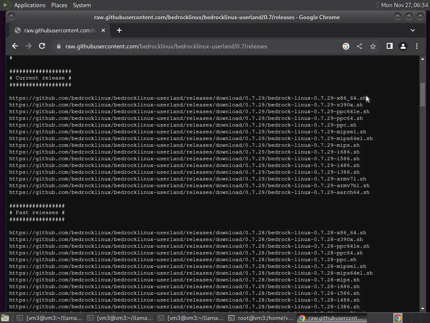
Task: Click the 0.7.29 i486.sh URL line
Action: tap(184, 165)
